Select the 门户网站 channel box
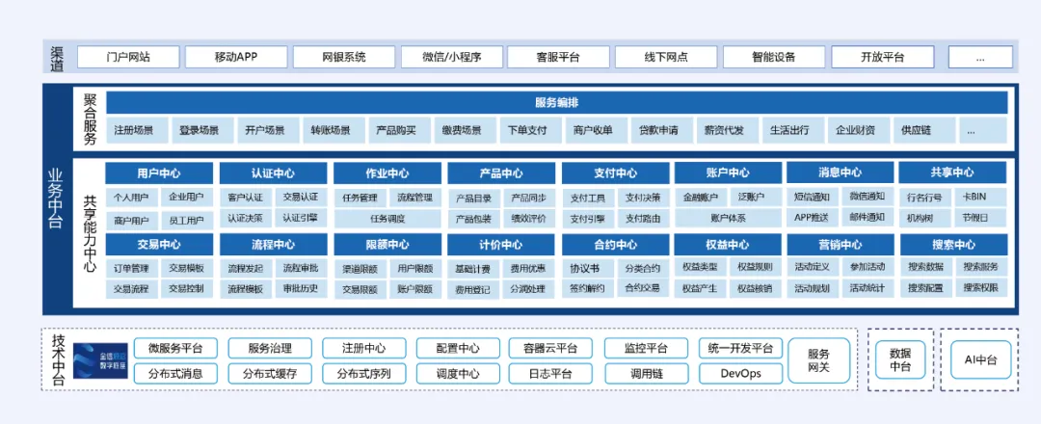This screenshot has width=1041, height=424. pos(127,57)
